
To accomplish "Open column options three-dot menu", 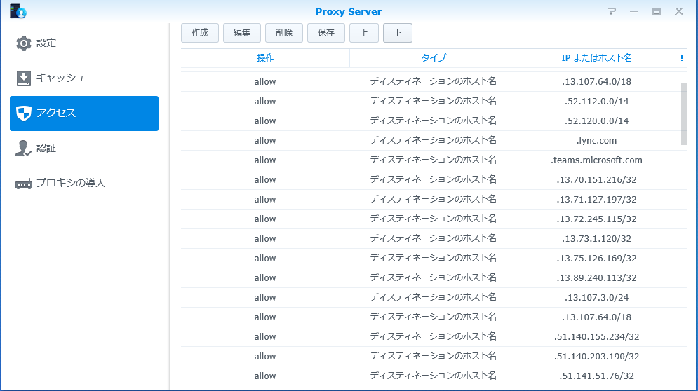I will point(682,58).
